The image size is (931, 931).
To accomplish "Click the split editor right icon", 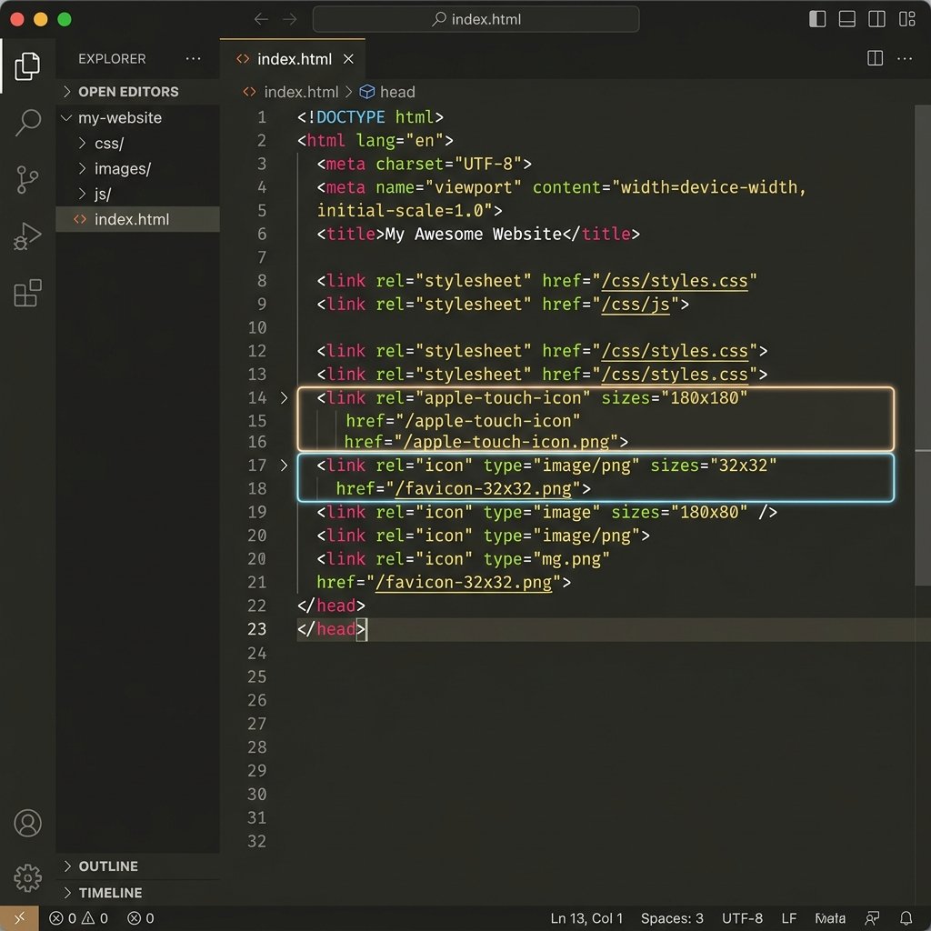I will pyautogui.click(x=875, y=58).
